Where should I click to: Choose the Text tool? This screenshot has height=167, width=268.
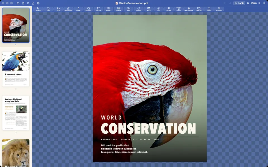pyautogui.click(x=58, y=9)
